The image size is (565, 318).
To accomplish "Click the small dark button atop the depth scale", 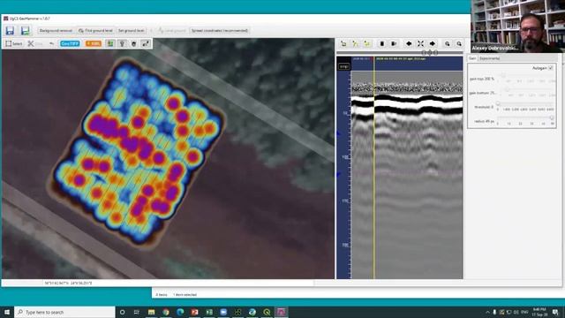I will click(x=343, y=66).
